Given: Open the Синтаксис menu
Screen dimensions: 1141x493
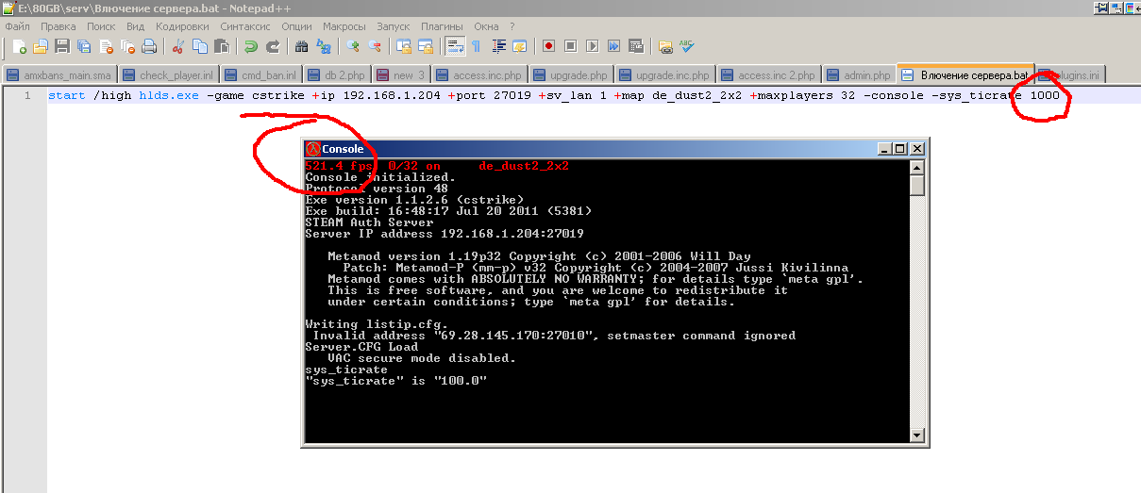Looking at the screenshot, I should click(246, 26).
